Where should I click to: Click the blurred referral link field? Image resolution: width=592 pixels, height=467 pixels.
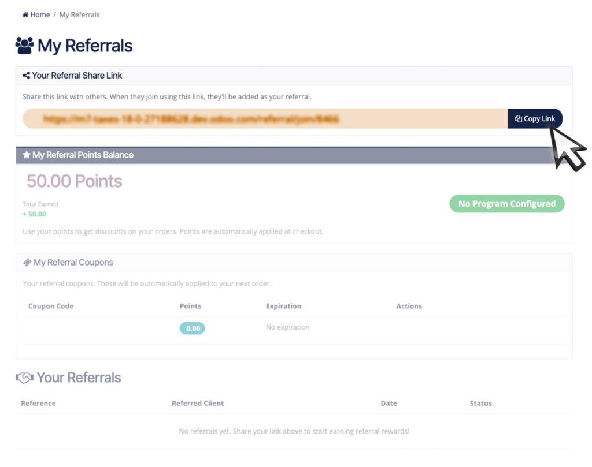point(265,119)
